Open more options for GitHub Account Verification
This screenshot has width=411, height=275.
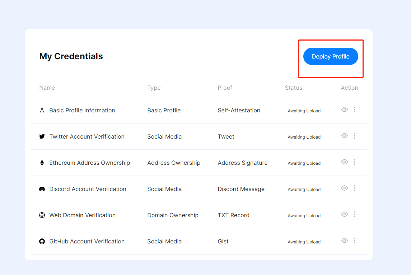tap(354, 241)
